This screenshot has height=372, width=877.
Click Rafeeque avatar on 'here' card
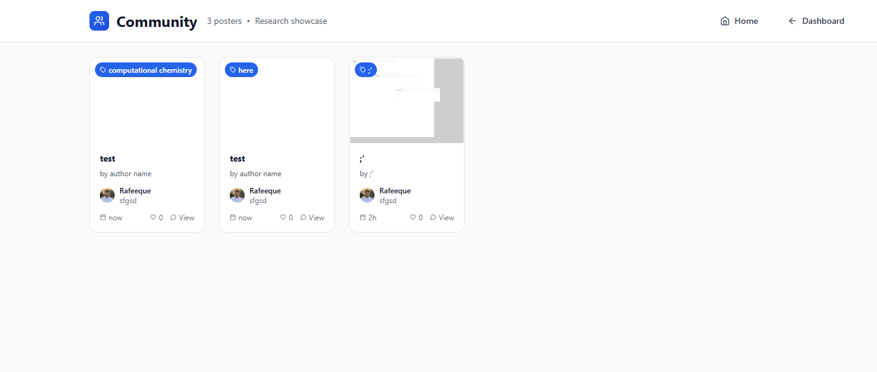tap(237, 195)
